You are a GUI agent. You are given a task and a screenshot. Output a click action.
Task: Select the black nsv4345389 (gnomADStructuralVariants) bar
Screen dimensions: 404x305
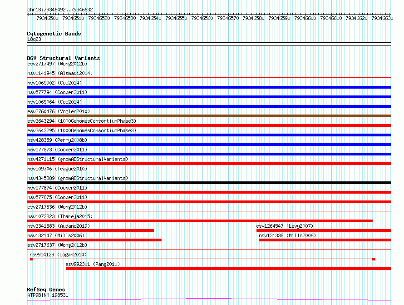[x=209, y=183]
